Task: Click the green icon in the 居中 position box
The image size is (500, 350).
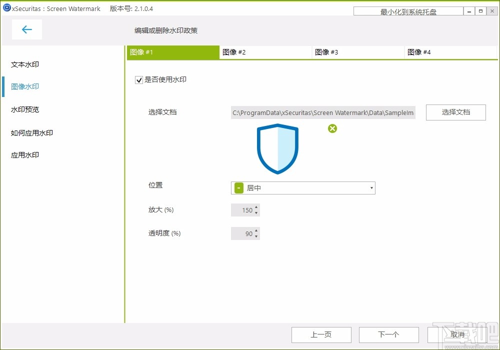Action: click(239, 188)
